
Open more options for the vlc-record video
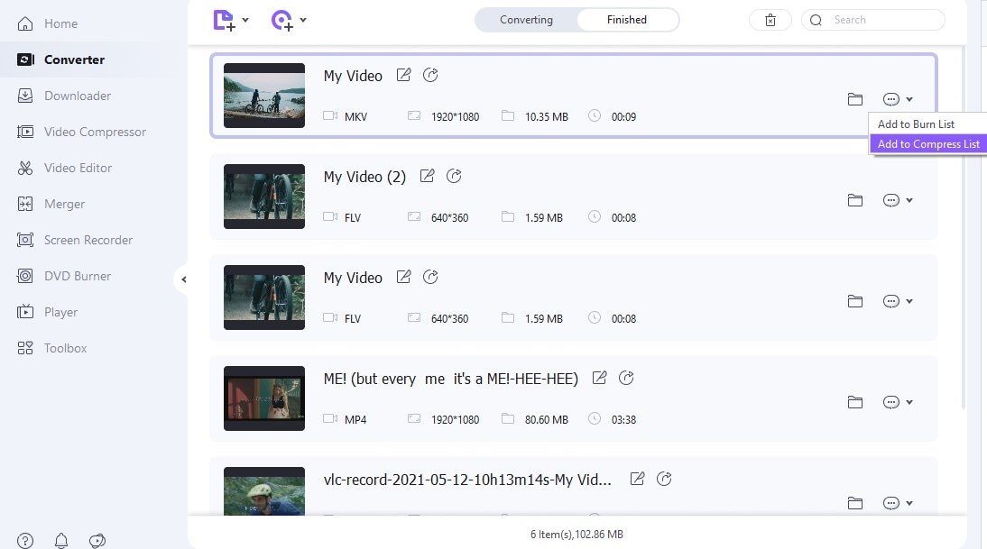(898, 503)
